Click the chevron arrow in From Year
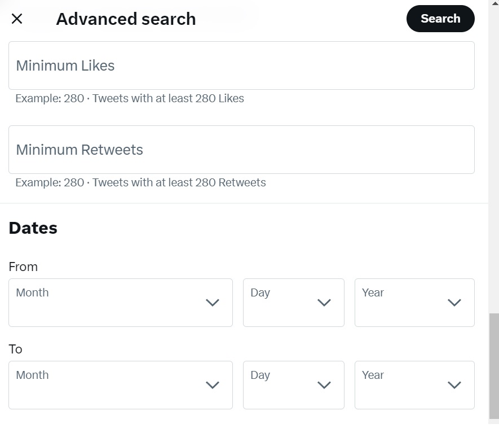Image resolution: width=499 pixels, height=428 pixels. (x=454, y=303)
